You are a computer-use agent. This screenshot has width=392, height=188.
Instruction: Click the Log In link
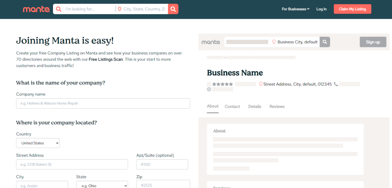[x=321, y=9]
